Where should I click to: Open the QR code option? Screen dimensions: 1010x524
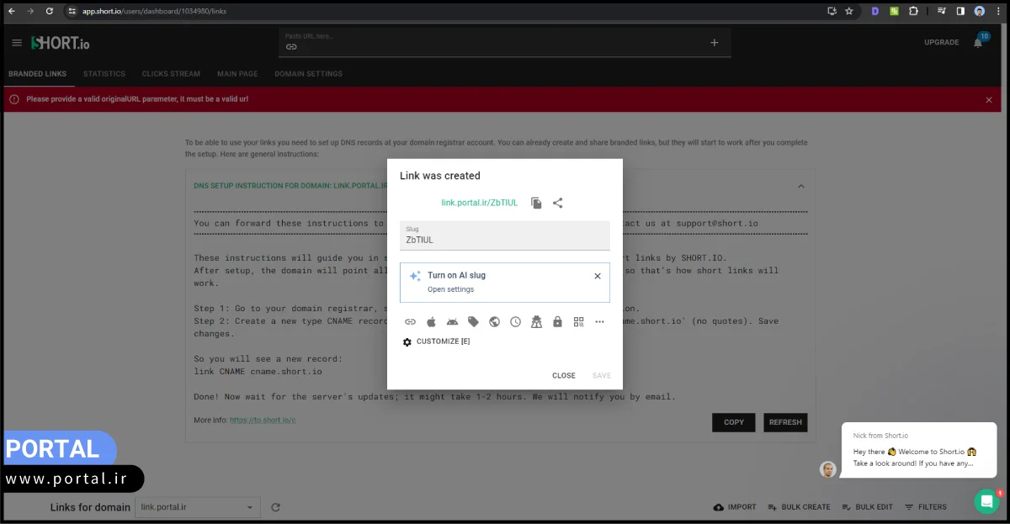[578, 322]
